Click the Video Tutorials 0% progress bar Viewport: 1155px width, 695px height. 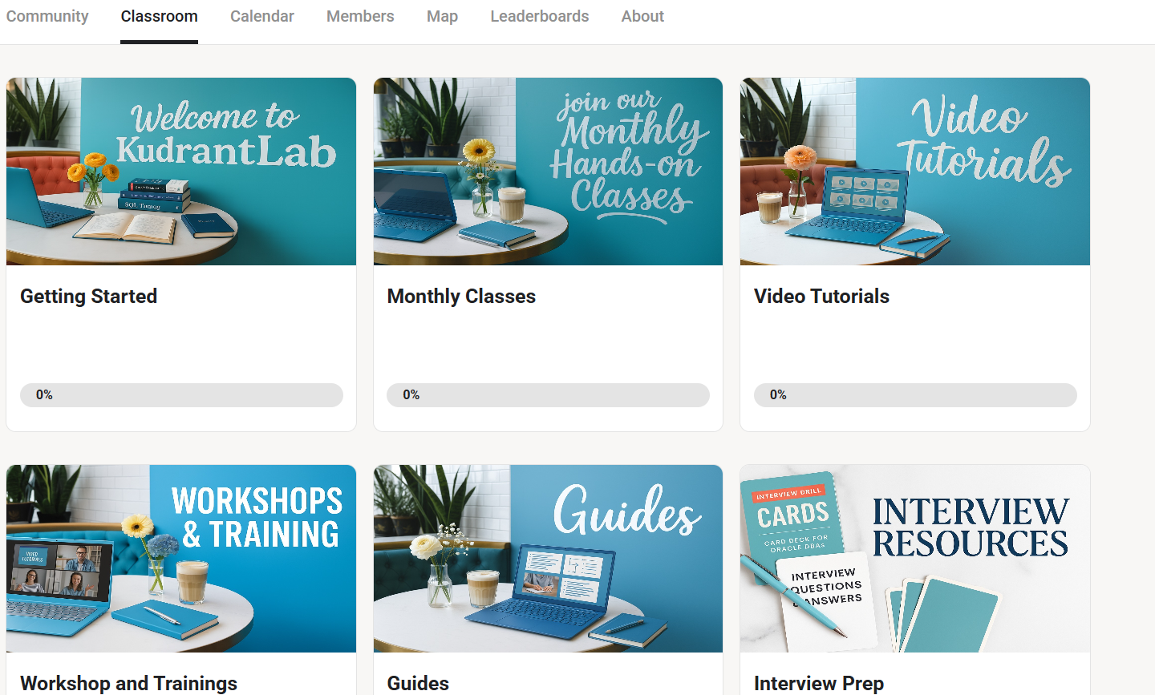(x=915, y=395)
